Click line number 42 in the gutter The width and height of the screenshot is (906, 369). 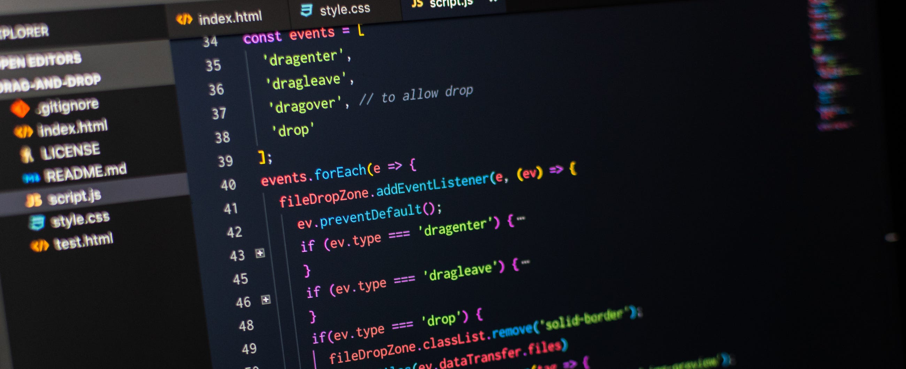click(235, 232)
